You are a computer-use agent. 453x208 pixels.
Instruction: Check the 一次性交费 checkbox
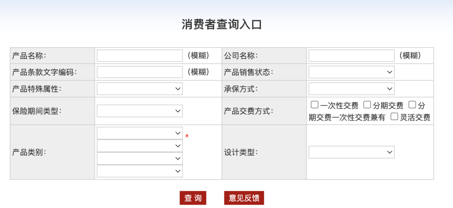[314, 105]
